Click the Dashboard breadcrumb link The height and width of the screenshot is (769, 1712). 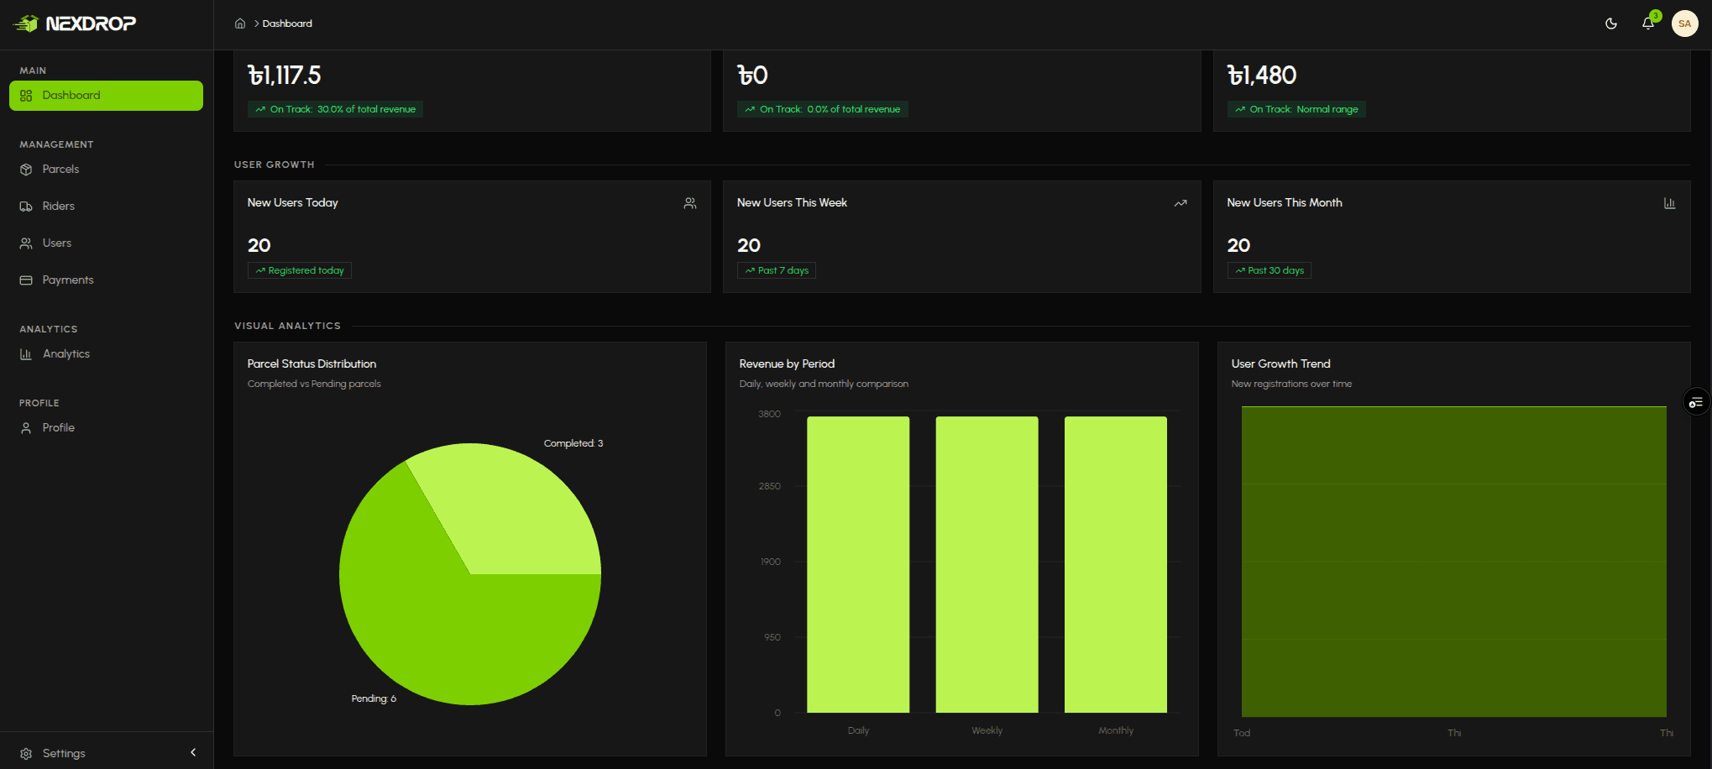click(x=287, y=24)
